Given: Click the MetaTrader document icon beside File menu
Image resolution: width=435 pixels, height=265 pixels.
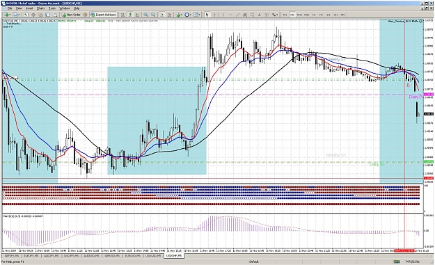Looking at the screenshot, I should [x=4, y=8].
